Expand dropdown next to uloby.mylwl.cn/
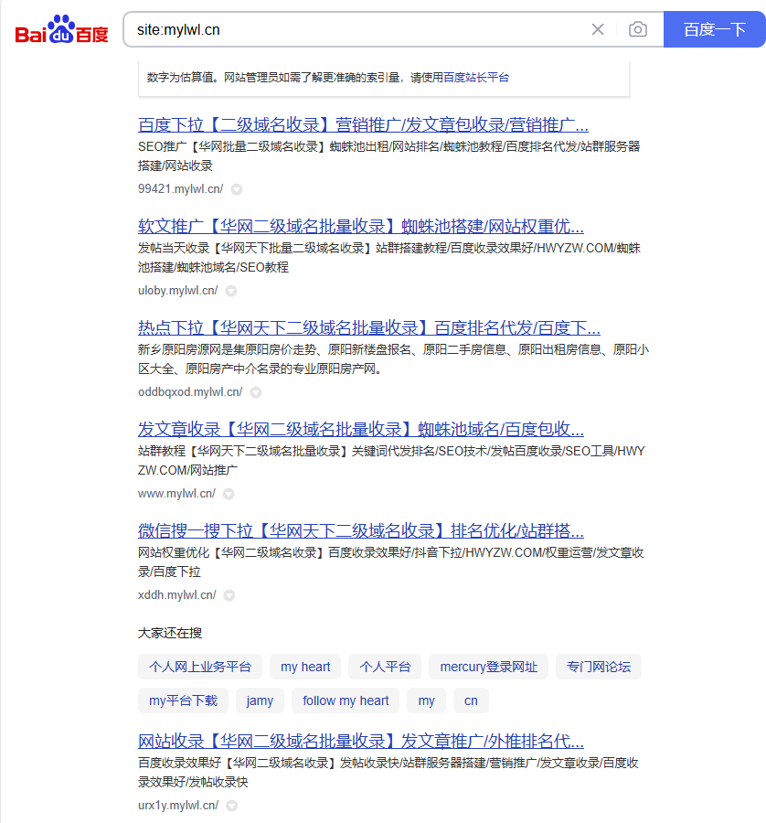 (x=231, y=291)
